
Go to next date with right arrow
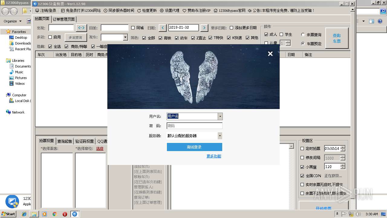204,28
